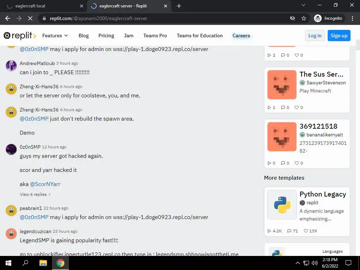The width and height of the screenshot is (360, 270).
Task: Open File Explorer from the taskbar
Action: (43, 263)
